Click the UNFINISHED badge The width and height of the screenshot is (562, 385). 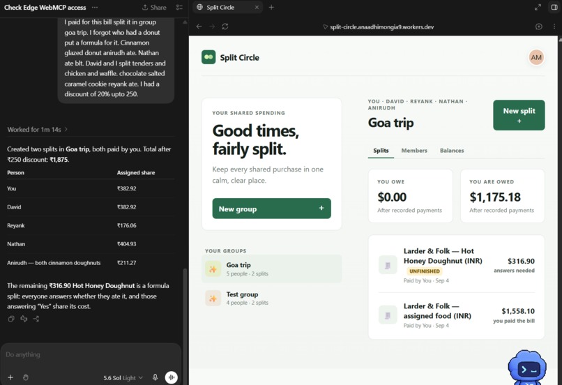(x=424, y=271)
